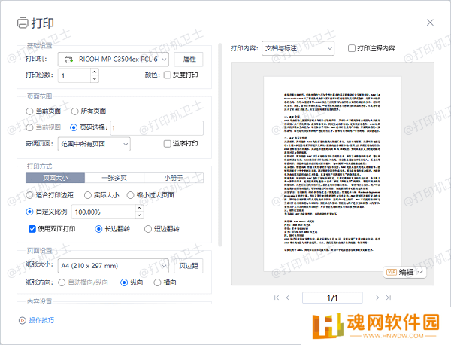
Task: Click the print copies input field
Action: [74, 75]
